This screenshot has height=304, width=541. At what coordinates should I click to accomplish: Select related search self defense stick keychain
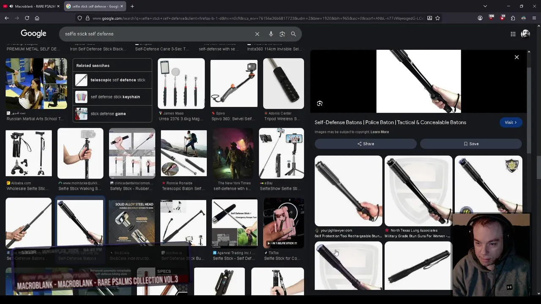[112, 97]
